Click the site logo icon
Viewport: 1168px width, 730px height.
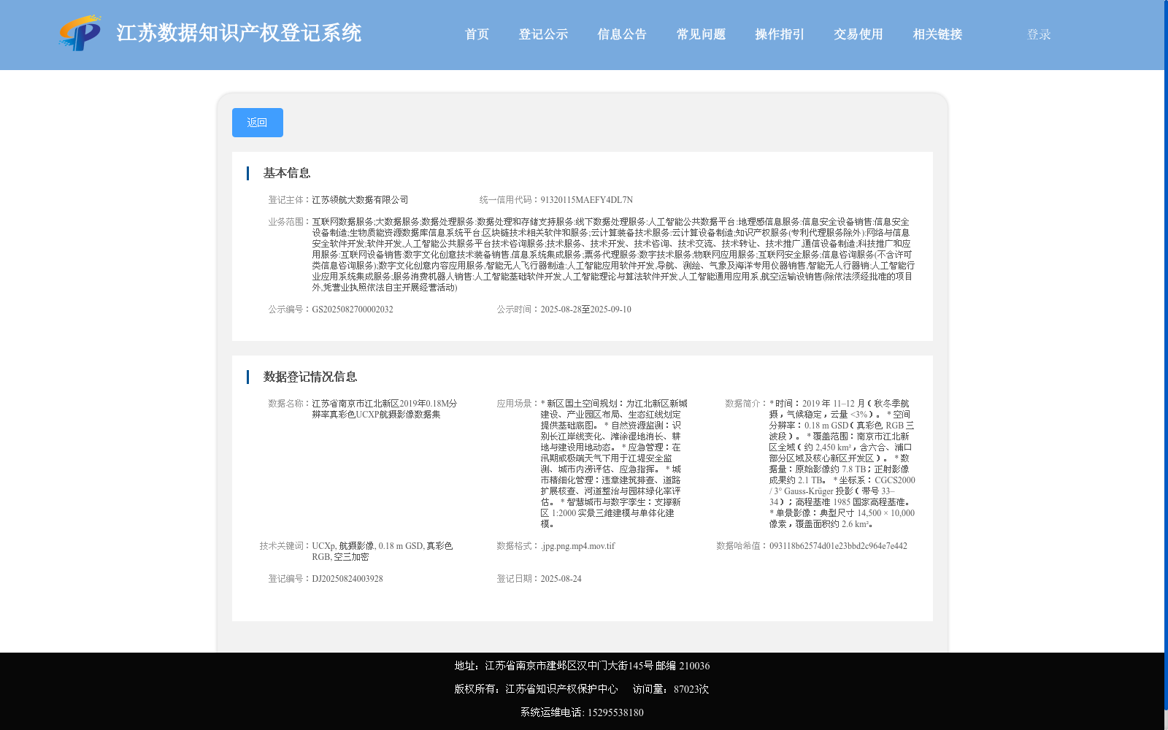(80, 34)
